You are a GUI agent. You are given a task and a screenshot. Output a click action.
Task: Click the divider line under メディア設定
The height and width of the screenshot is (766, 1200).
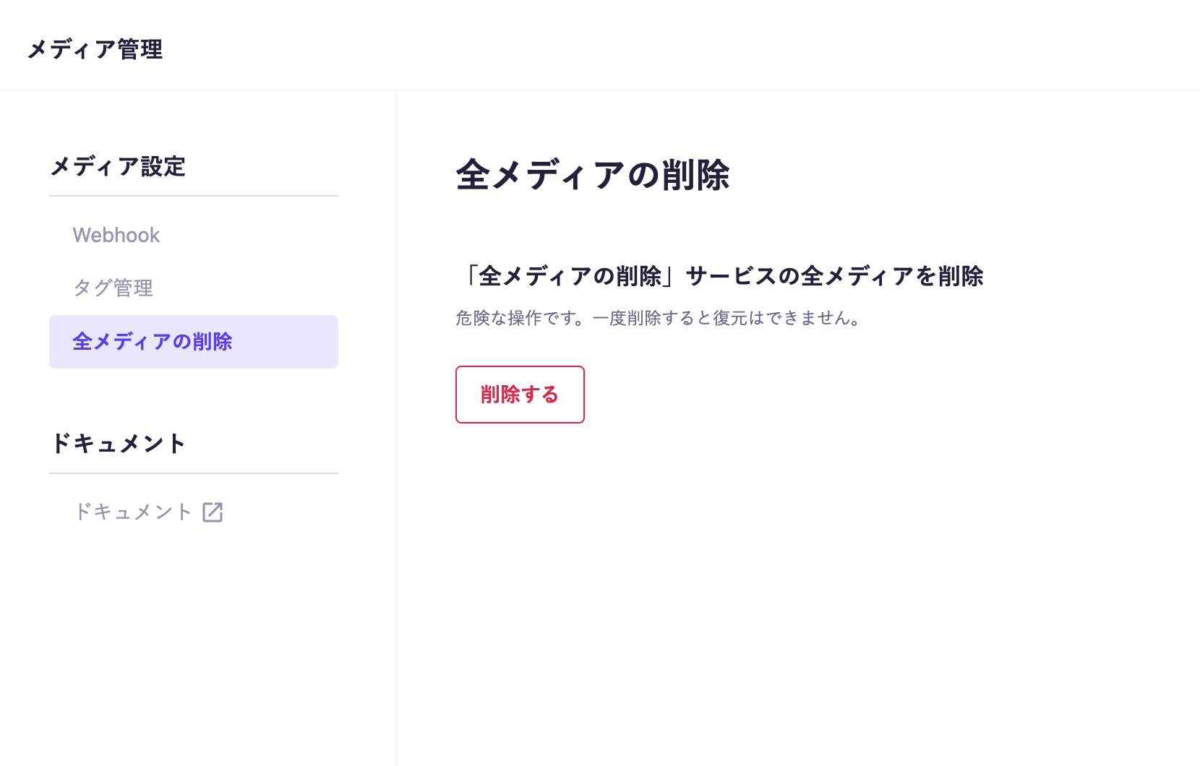point(194,196)
